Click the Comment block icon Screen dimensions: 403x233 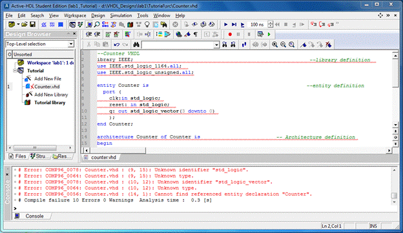click(108, 34)
